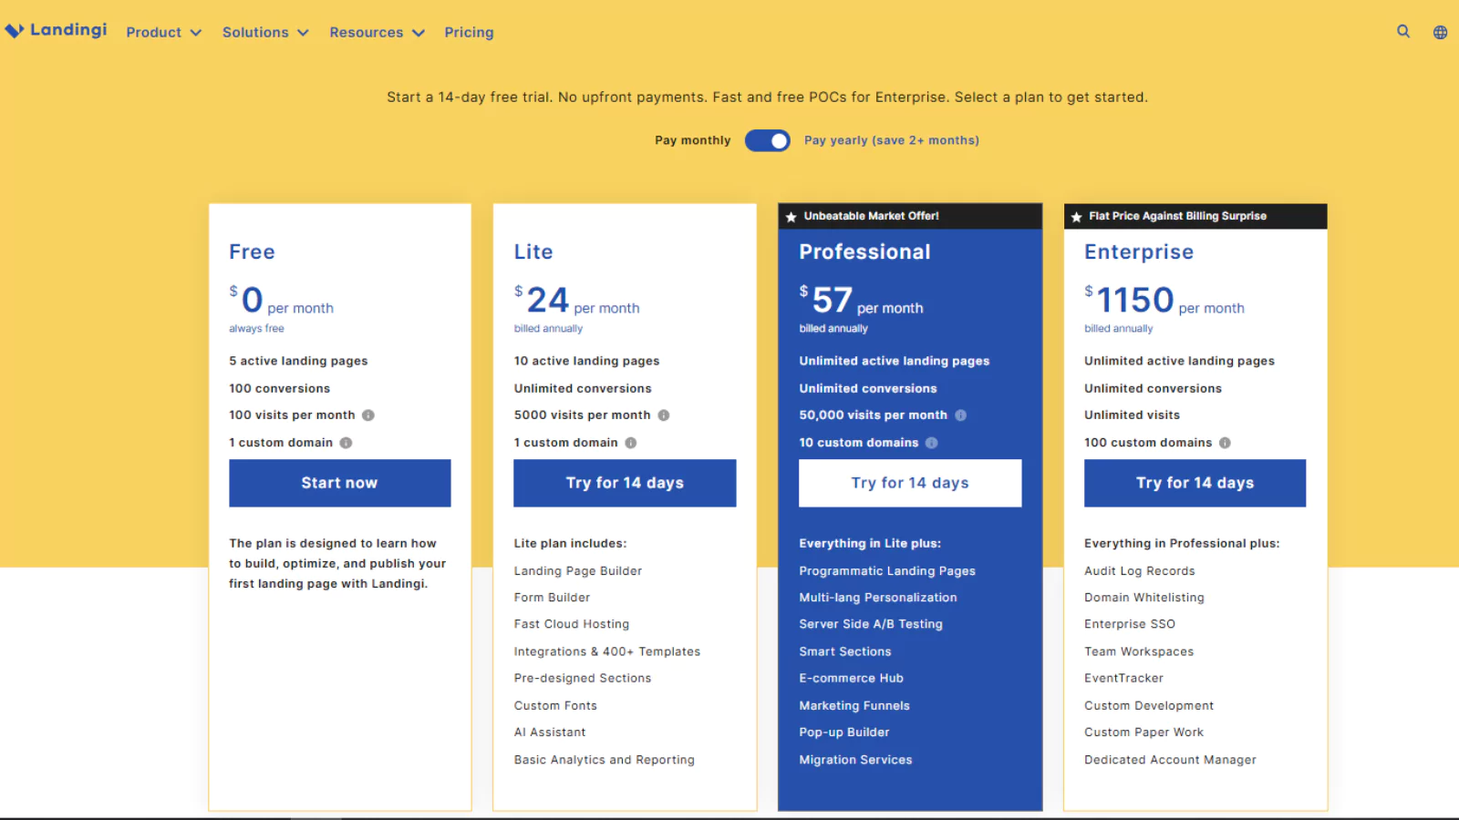Open the Pricing nav item

coord(469,32)
